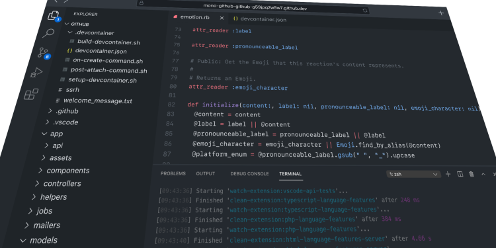Open the Extensions blocks icon

tap(31, 94)
